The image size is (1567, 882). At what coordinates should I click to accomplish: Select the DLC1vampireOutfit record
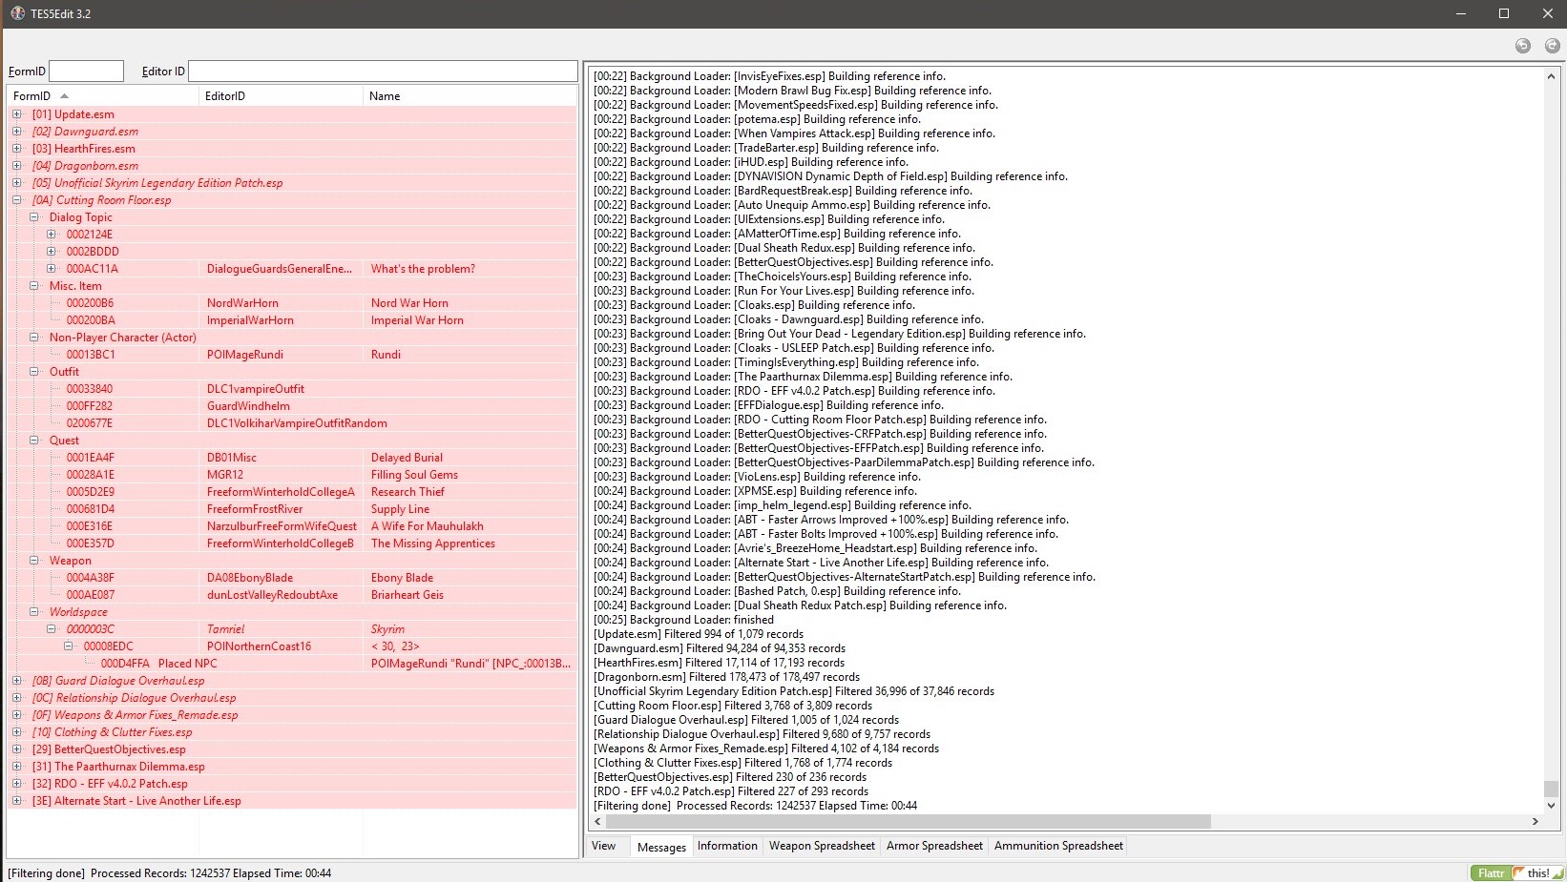click(x=291, y=389)
